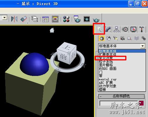Open the Rendered Frame Window icon
148x117 pixels.
[x=87, y=19]
